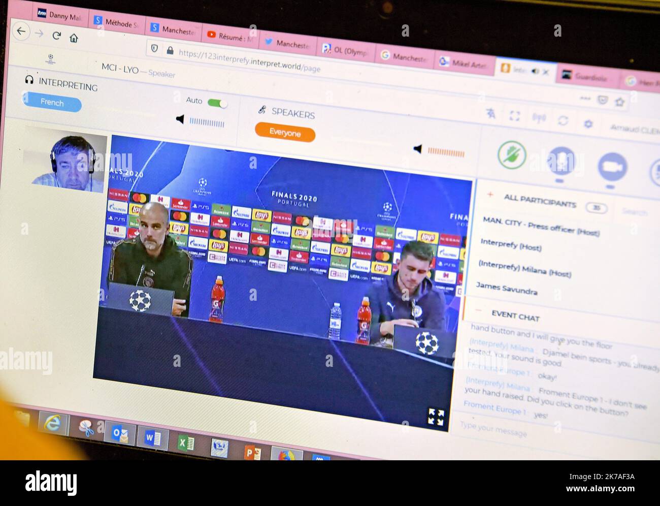Screen dimensions: 660x506
Task: Select Interprefy (Host) participant
Action: pyautogui.click(x=511, y=245)
